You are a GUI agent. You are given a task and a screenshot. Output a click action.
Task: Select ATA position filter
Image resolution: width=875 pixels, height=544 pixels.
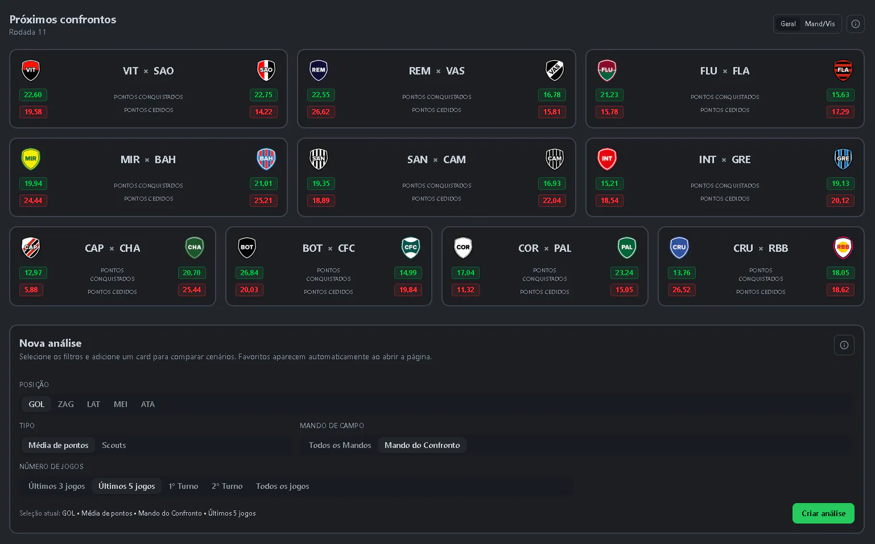148,404
